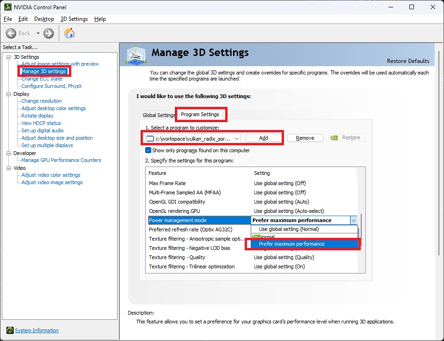Open the Edit menu
444x341 pixels.
[23, 19]
